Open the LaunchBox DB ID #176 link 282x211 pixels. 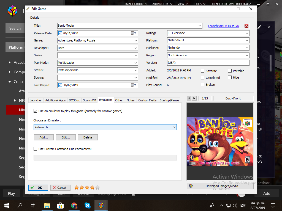point(224,26)
